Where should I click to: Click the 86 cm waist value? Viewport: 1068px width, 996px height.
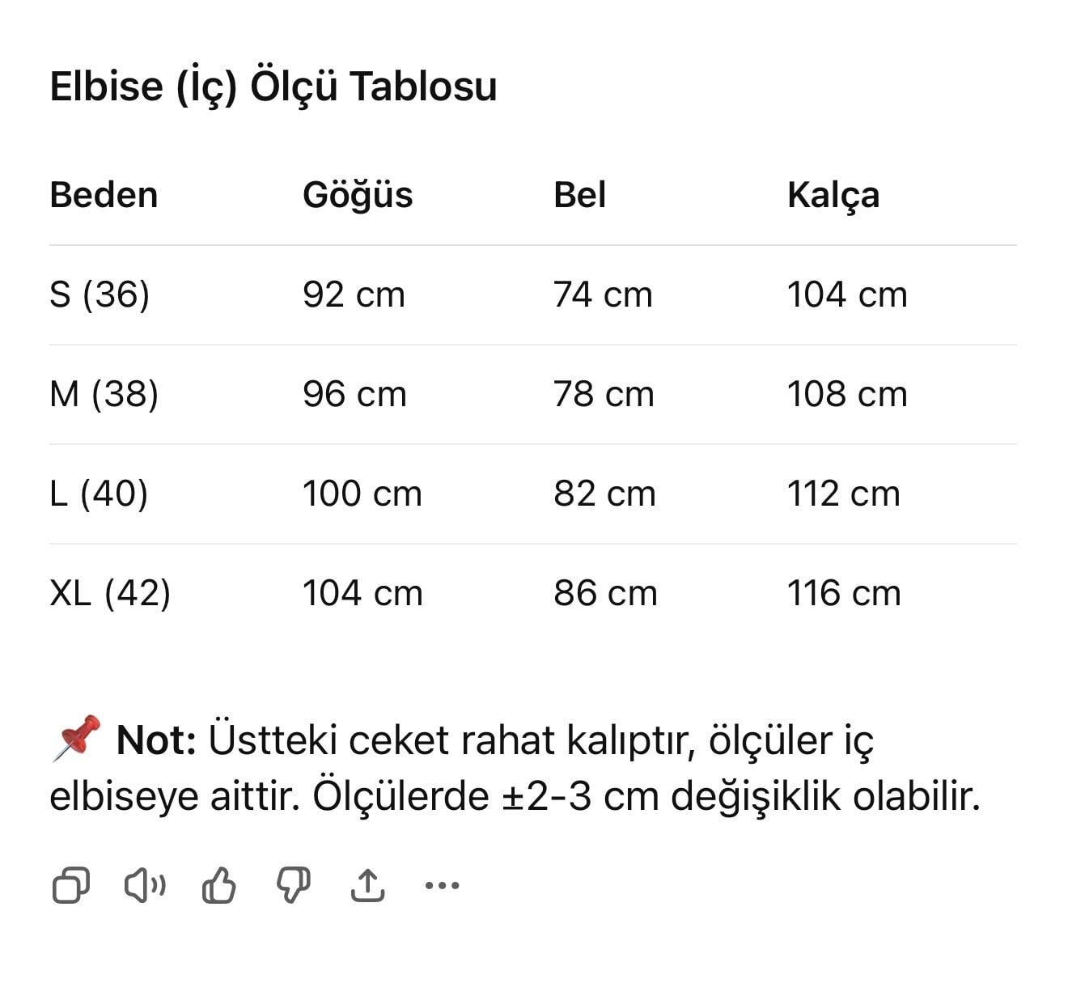[x=605, y=593]
